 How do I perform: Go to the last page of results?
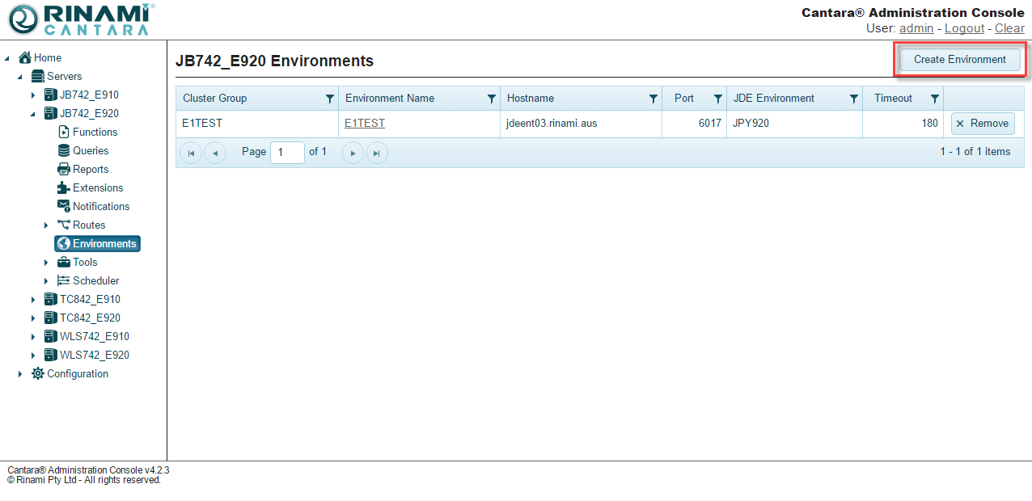pyautogui.click(x=377, y=153)
